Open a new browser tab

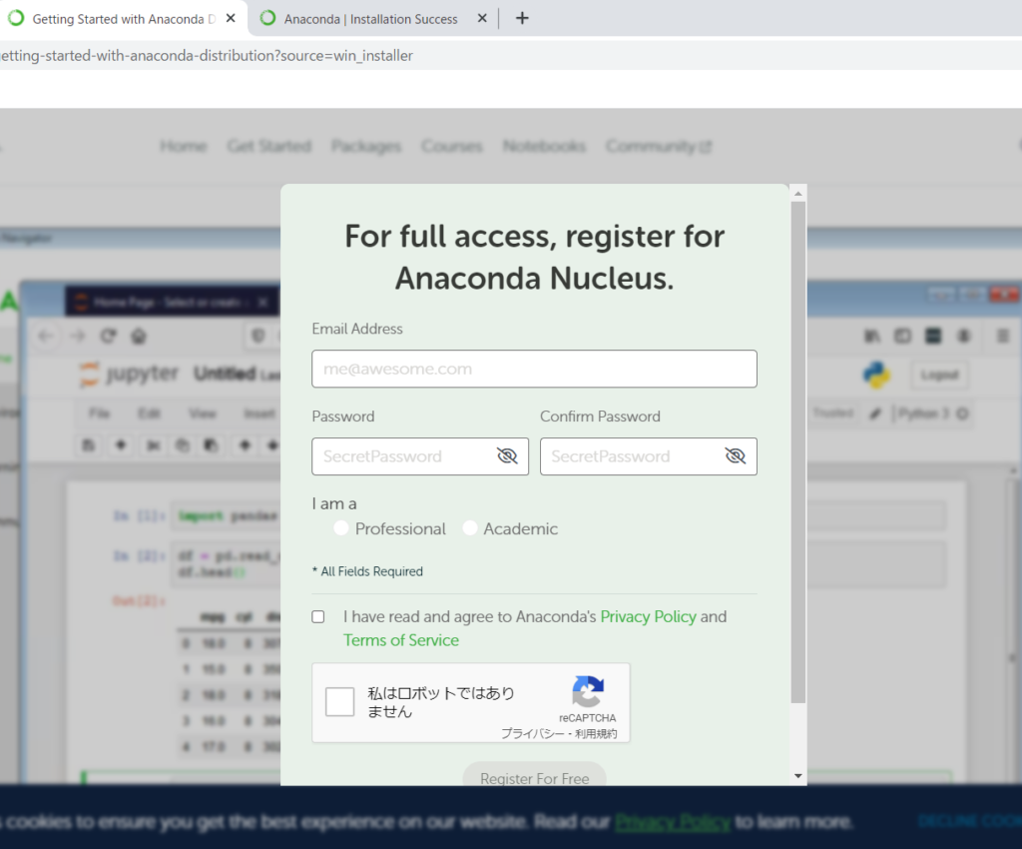click(x=522, y=18)
